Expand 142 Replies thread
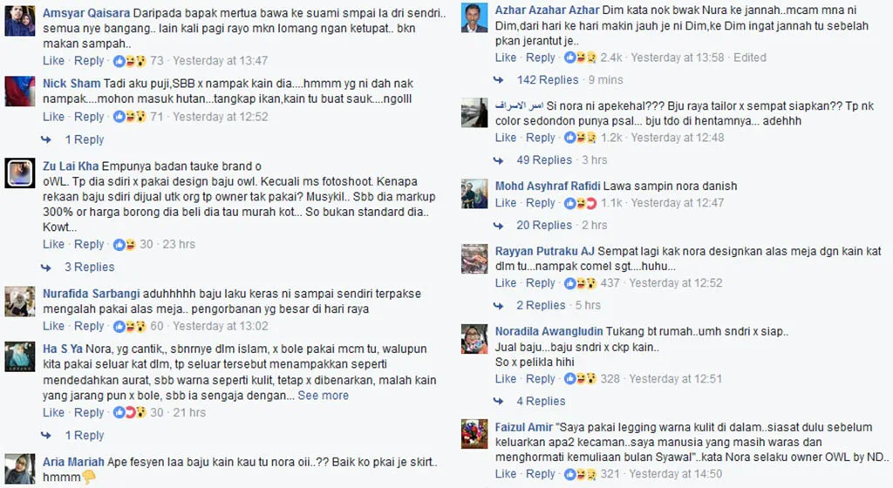This screenshot has height=488, width=893. pos(548,79)
